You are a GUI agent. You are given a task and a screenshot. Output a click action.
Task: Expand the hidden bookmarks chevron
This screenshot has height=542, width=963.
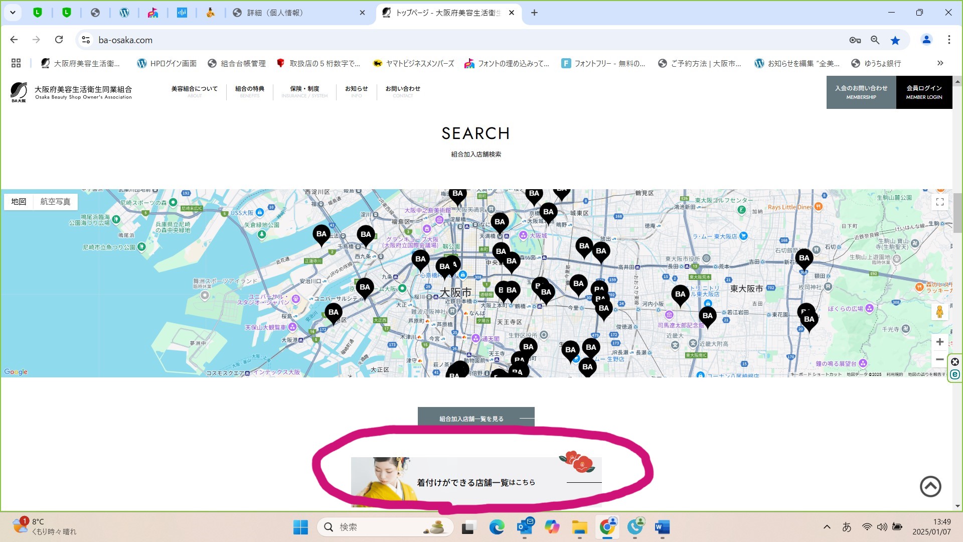point(940,63)
